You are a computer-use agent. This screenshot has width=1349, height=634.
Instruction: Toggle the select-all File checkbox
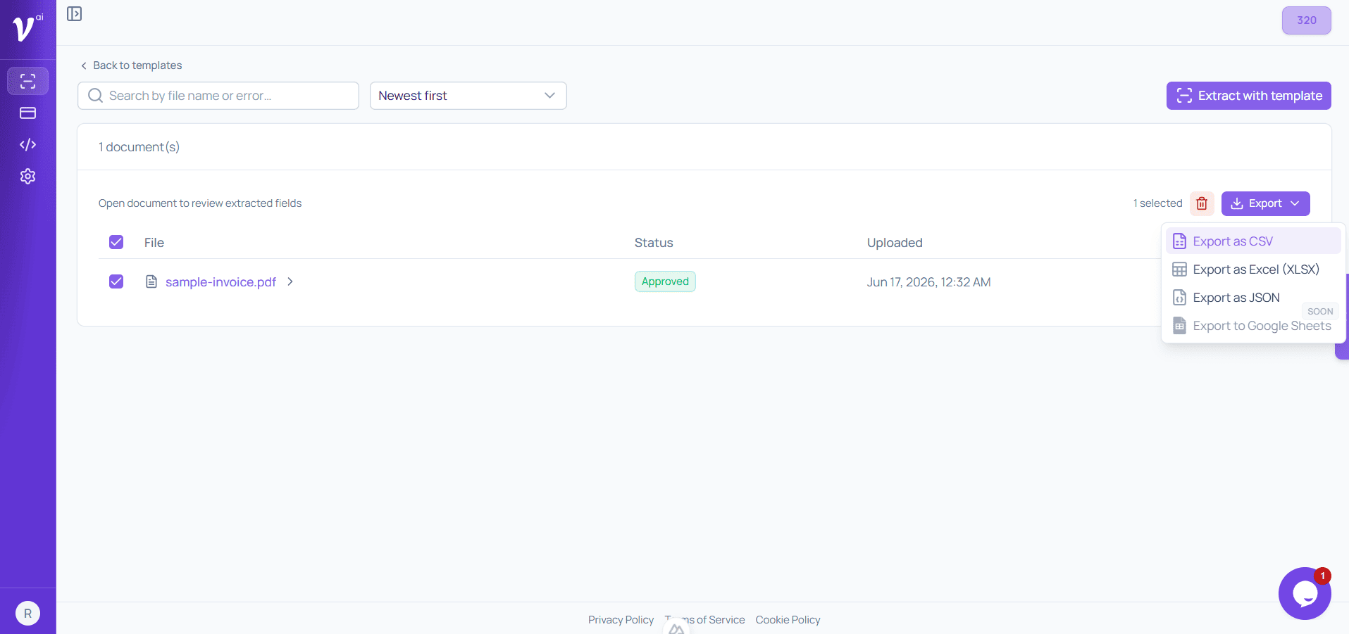116,242
